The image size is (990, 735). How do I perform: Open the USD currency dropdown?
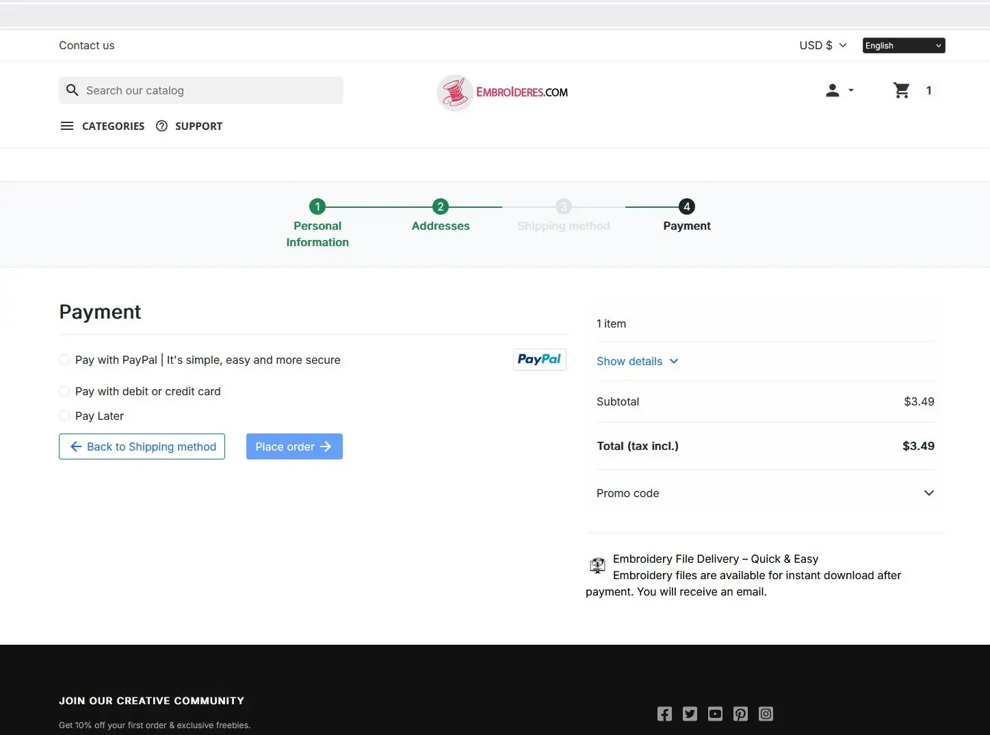[822, 45]
